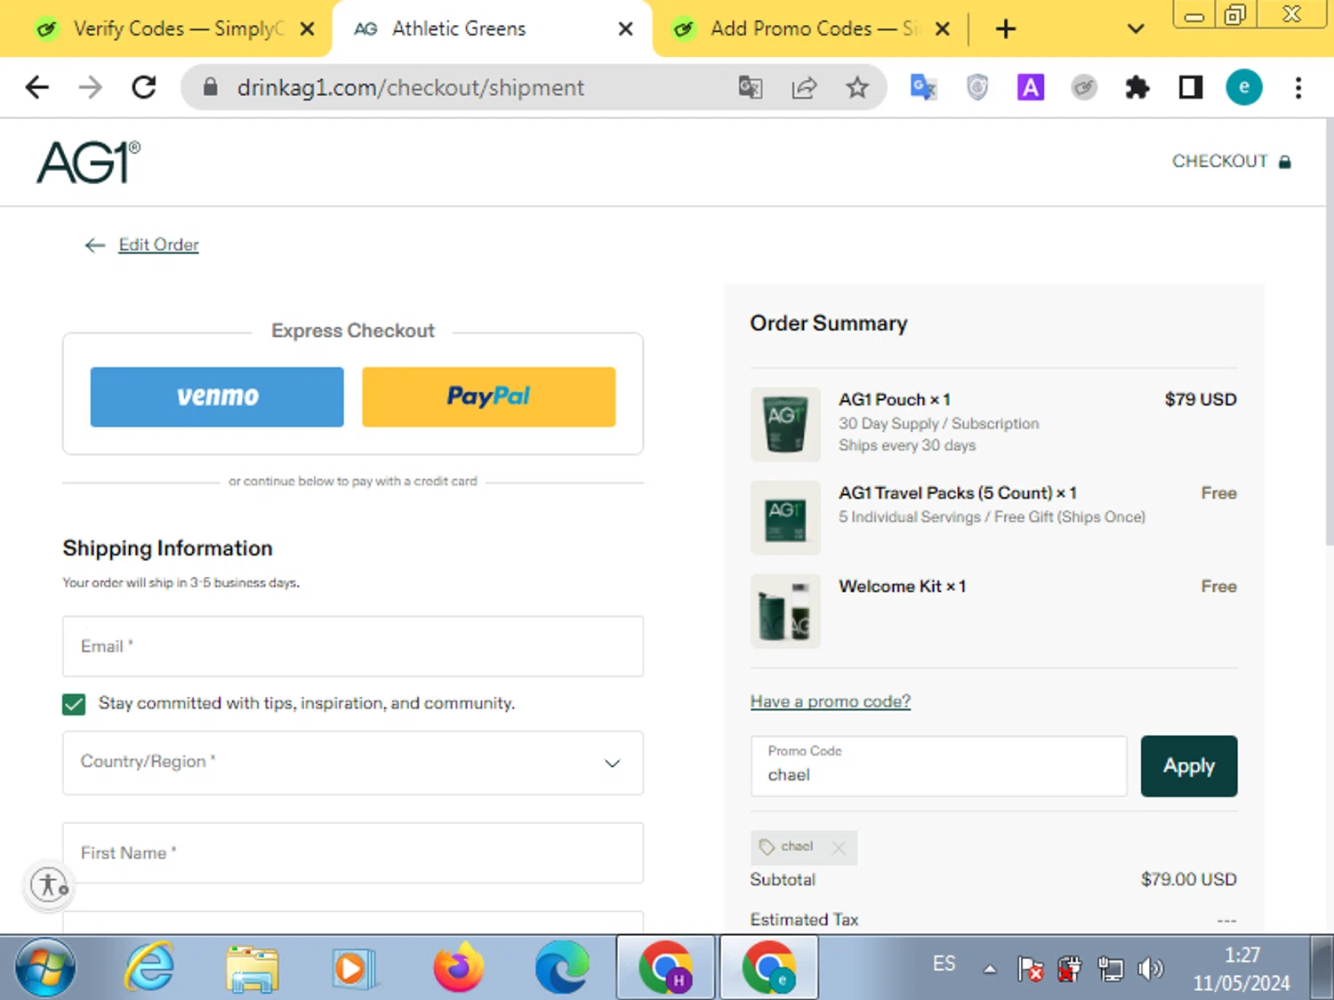The image size is (1334, 1000).
Task: View site info via the padlock icon
Action: tap(210, 87)
